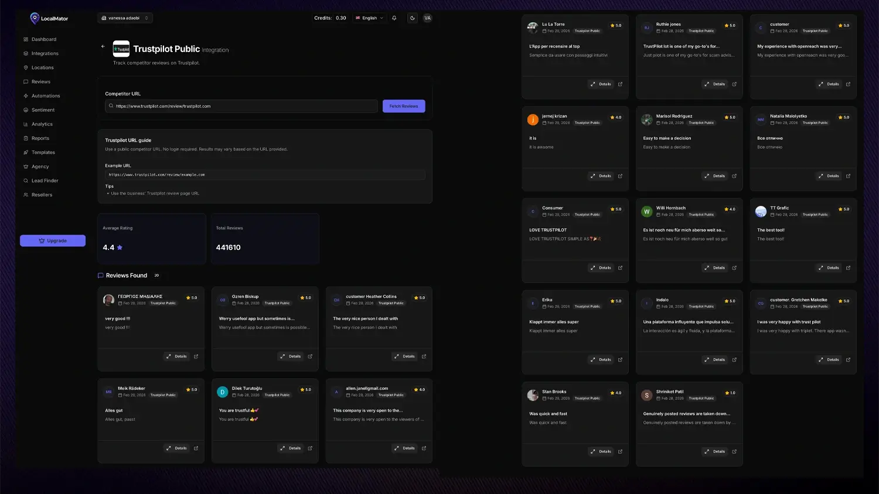The height and width of the screenshot is (494, 879).
Task: Open external link on Erika review
Action: [620, 360]
